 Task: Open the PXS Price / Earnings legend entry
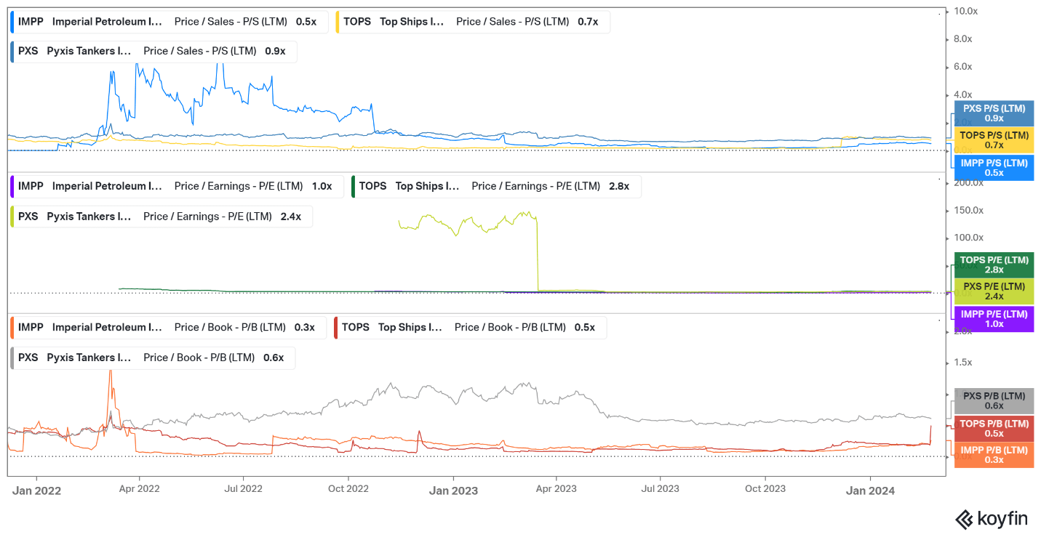[x=161, y=217]
